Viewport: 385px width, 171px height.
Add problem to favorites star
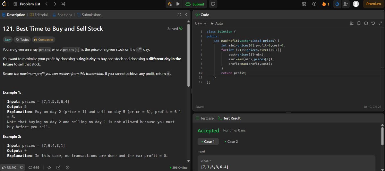click(x=49, y=167)
